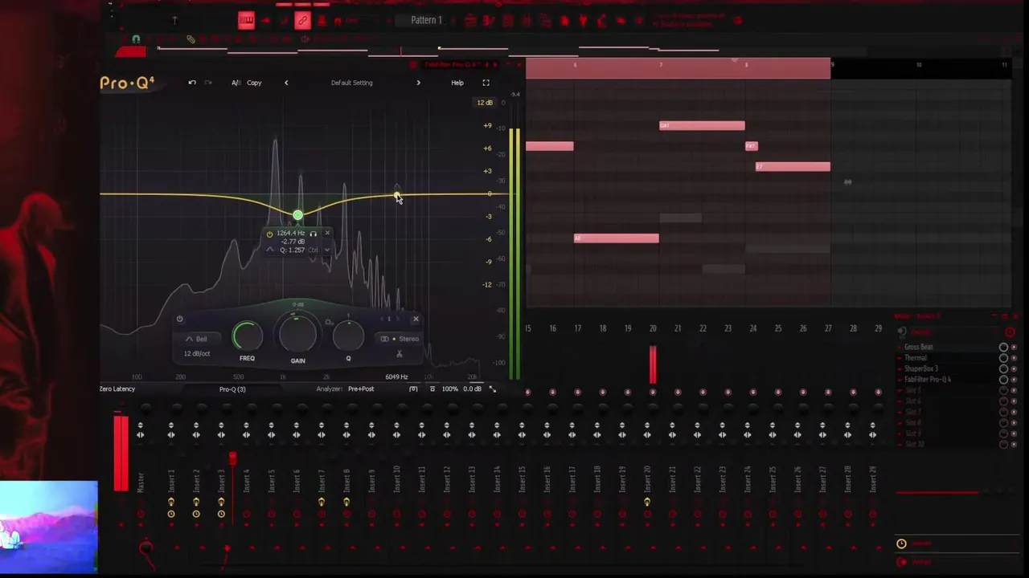1029x578 pixels.
Task: Click the GAIN knob
Action: pos(297,334)
